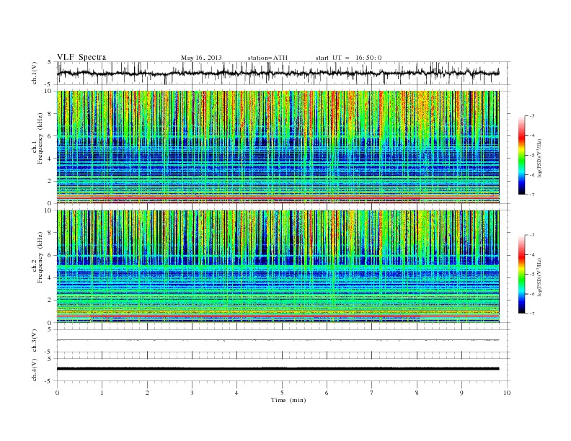Click the ch.2 spectrogram panel
The height and width of the screenshot is (441, 571).
278,267
